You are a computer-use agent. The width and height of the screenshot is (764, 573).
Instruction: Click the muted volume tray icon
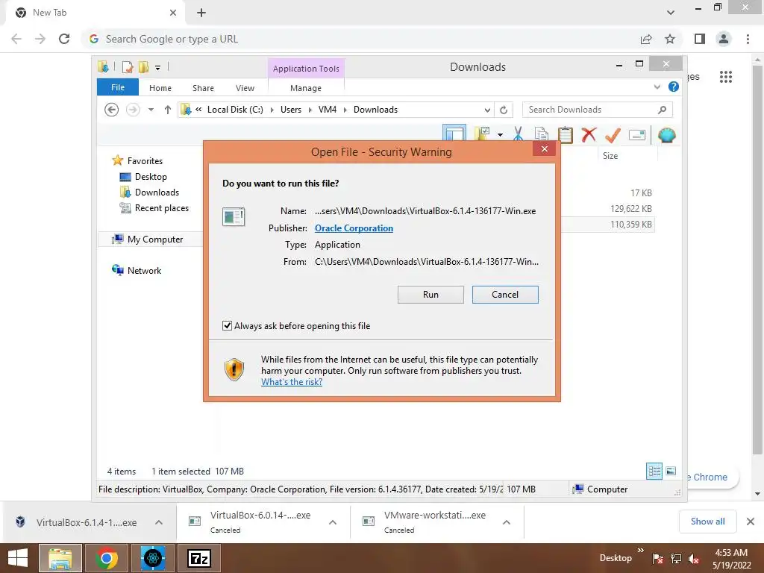[x=694, y=559]
